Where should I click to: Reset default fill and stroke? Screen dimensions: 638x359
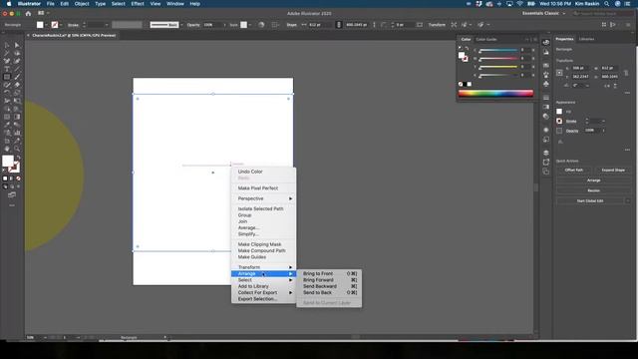[x=4, y=171]
